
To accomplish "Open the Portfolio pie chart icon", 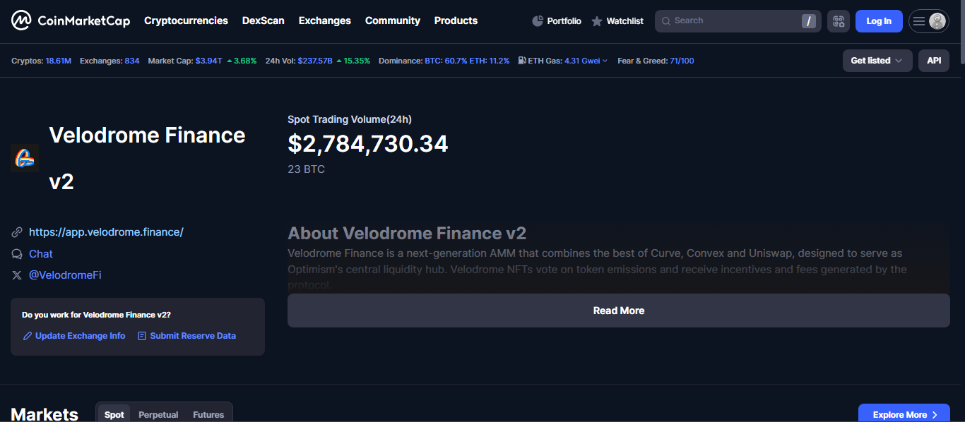I will (538, 21).
